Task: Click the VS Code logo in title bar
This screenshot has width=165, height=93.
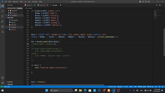Action: point(2,2)
